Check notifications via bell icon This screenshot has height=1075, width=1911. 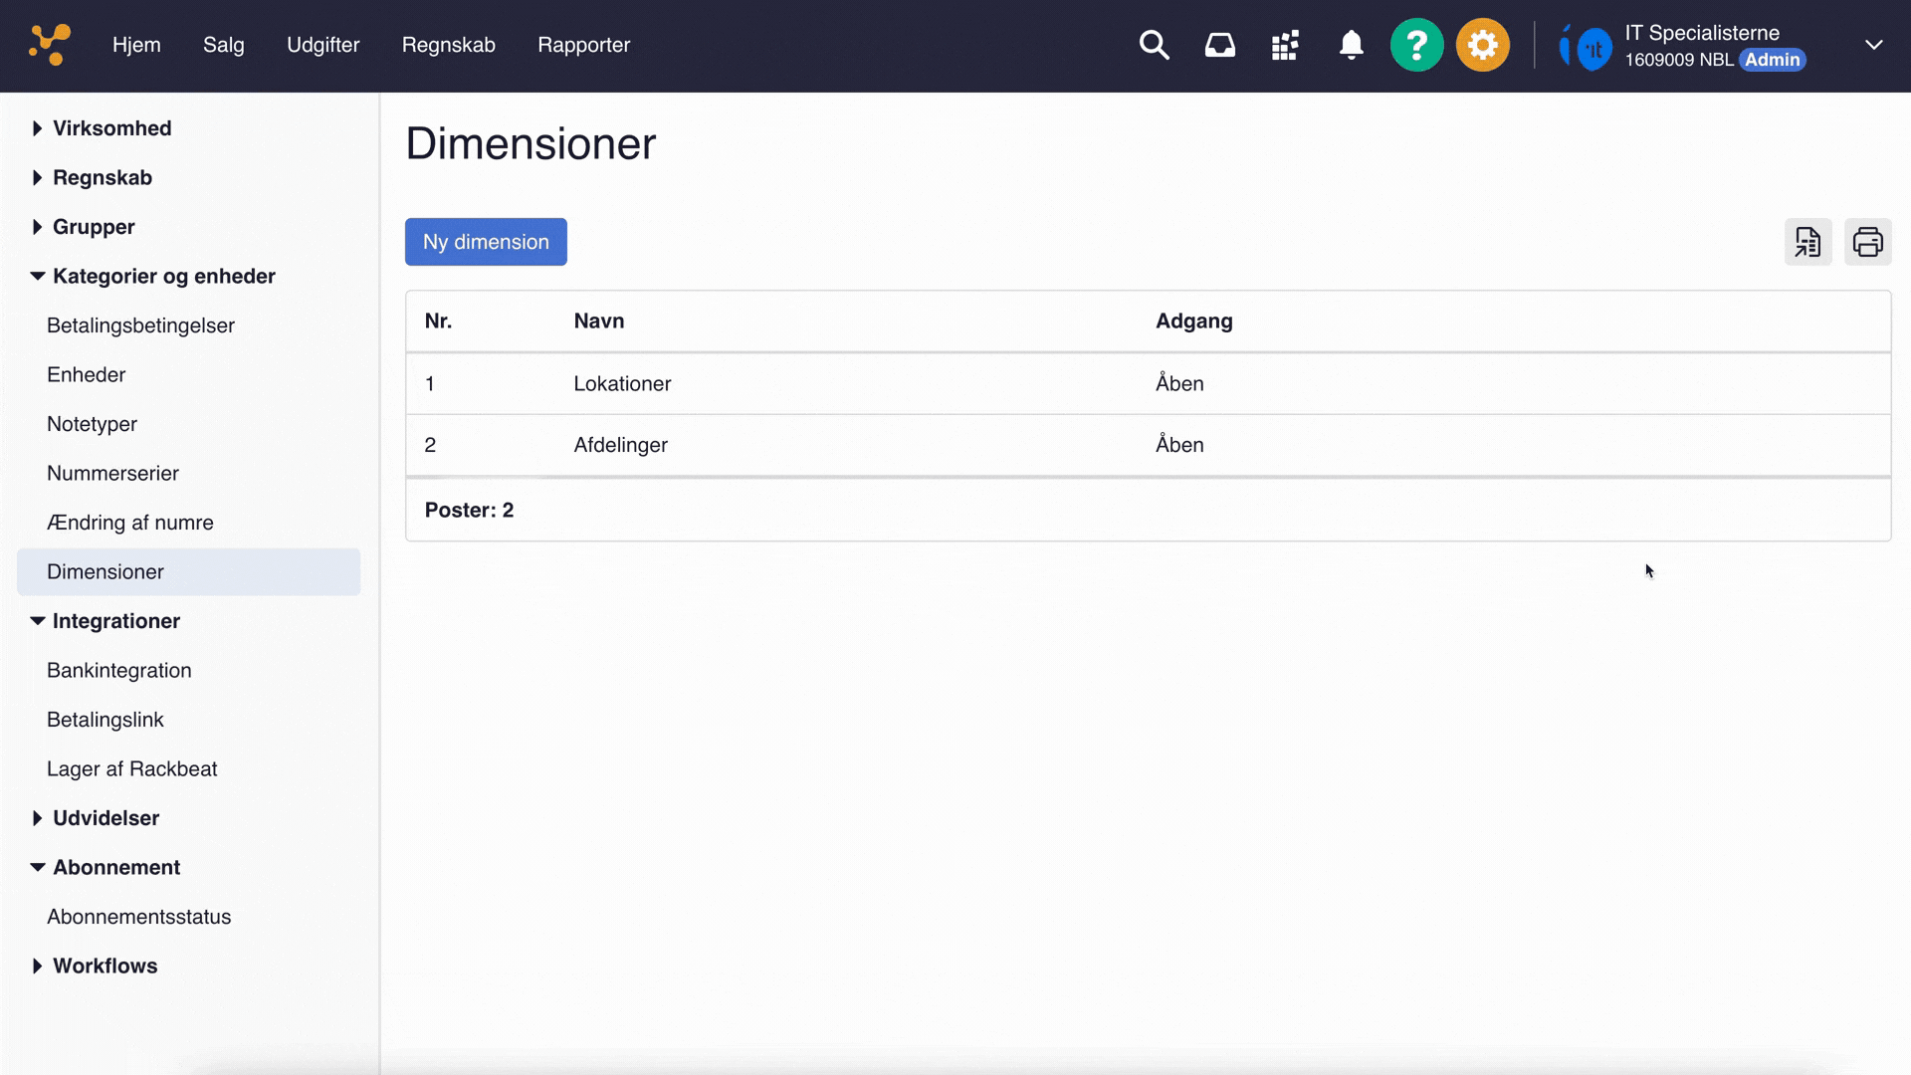[1352, 45]
